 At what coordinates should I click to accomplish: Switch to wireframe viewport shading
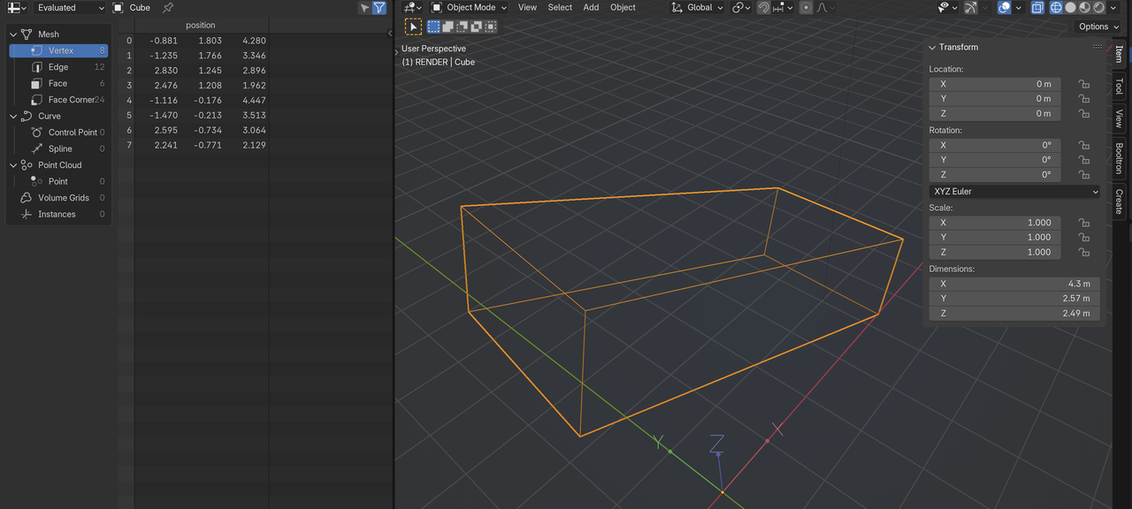[1056, 7]
